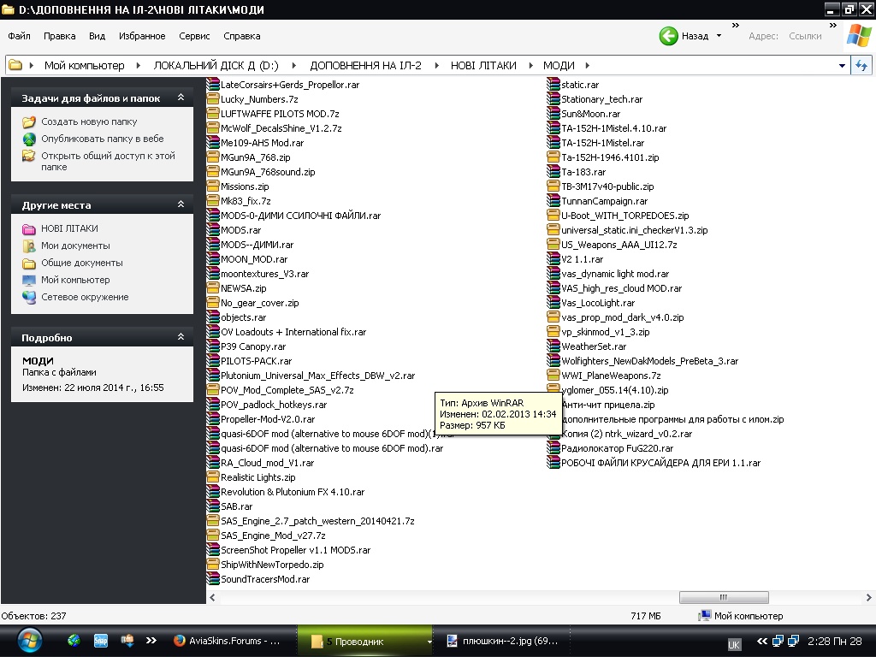The image size is (876, 657).
Task: Open the Вид menu
Action: tap(97, 36)
